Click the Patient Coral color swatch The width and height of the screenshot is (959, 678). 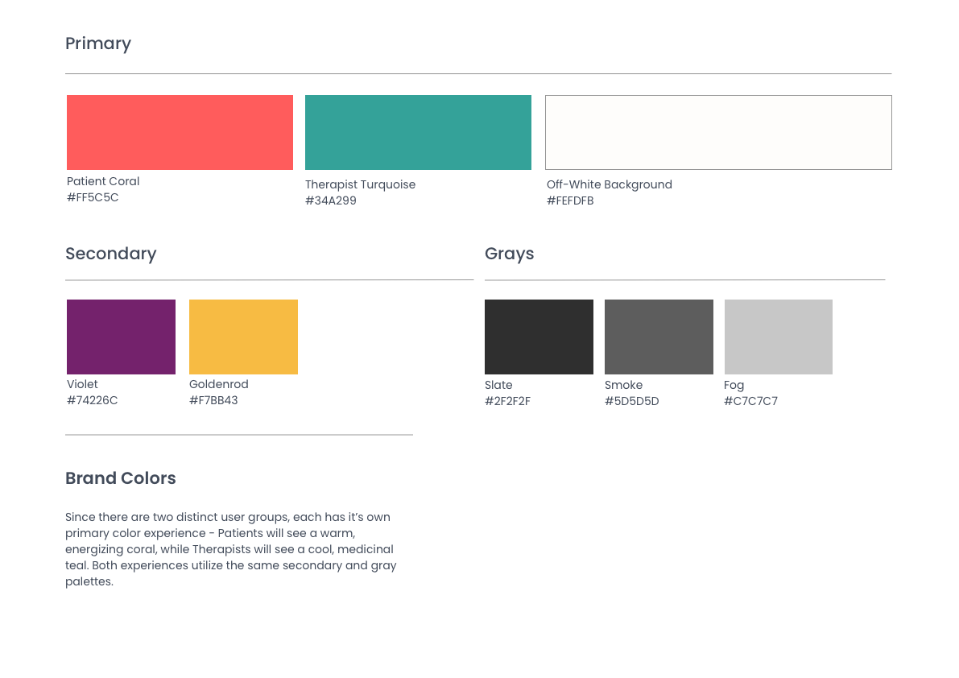[x=180, y=132]
